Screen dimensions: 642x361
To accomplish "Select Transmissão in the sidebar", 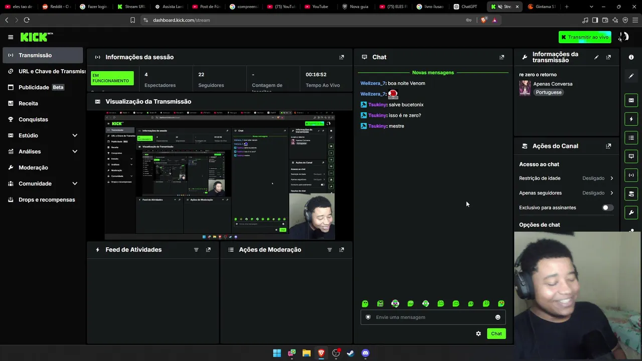I will pyautogui.click(x=43, y=55).
